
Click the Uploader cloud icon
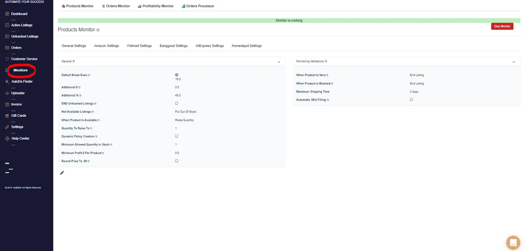tap(7, 93)
